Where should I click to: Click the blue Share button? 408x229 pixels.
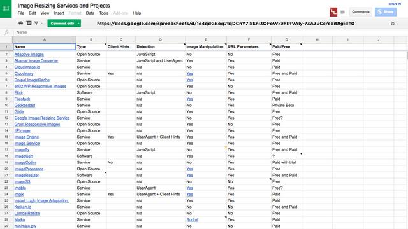click(x=386, y=12)
